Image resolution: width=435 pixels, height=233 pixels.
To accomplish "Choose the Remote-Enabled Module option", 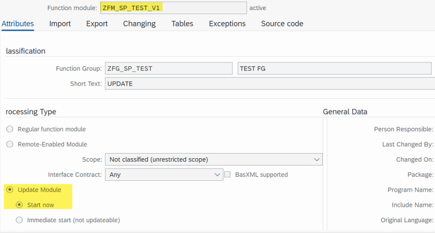I will (x=10, y=145).
